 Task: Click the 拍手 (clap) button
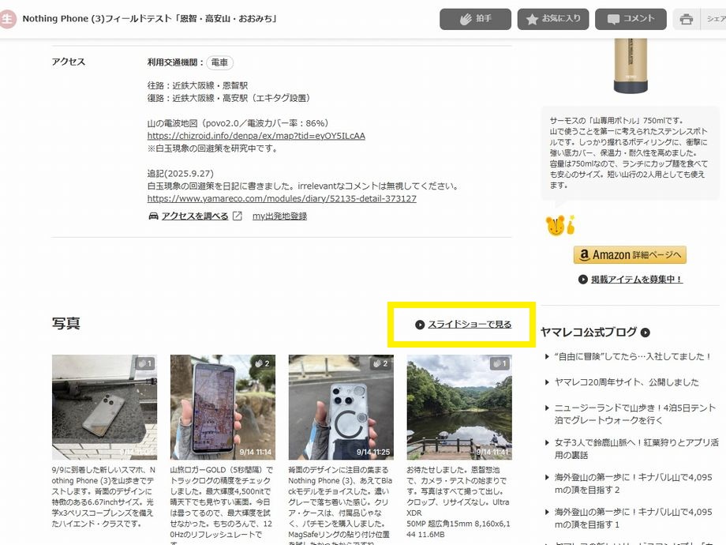(x=475, y=19)
